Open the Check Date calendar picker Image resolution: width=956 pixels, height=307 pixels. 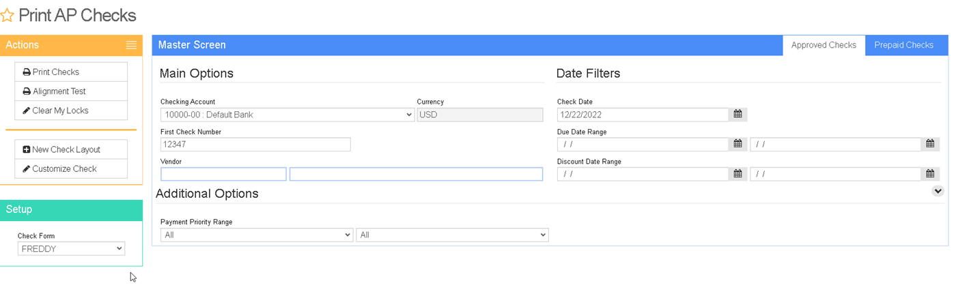pos(737,115)
